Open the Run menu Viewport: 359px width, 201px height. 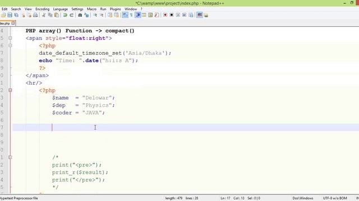click(x=103, y=9)
